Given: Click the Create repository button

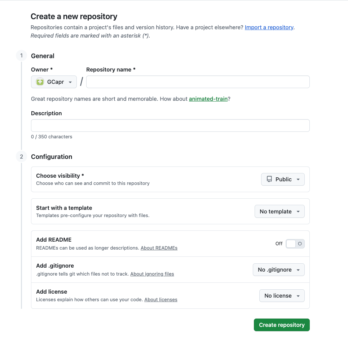Looking at the screenshot, I should (x=282, y=325).
